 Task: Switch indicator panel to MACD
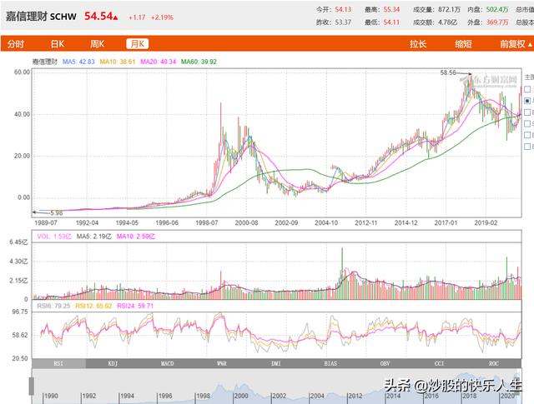coord(167,363)
